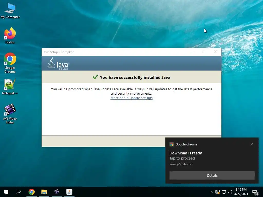
Task: Open Notepad++ desktop shortcut
Action: coord(10,87)
